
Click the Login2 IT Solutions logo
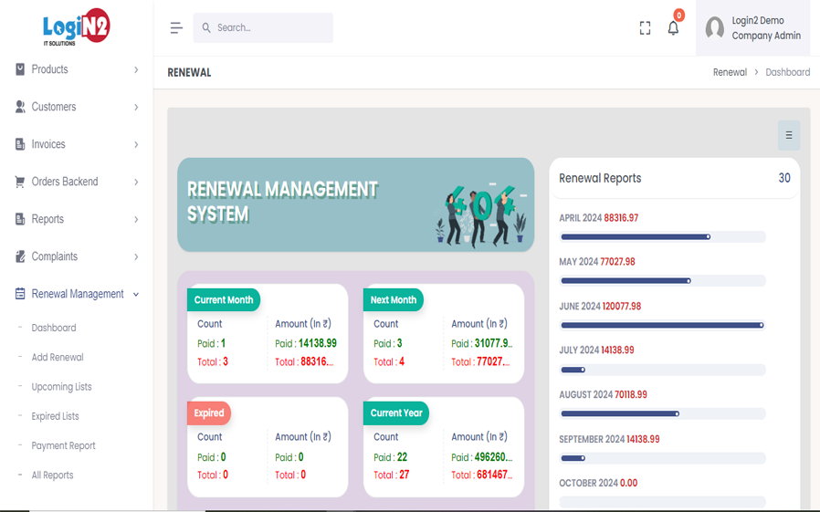(x=76, y=29)
